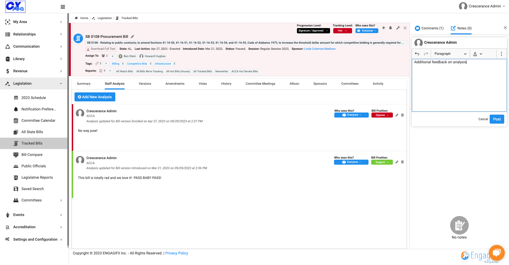The image size is (509, 265).
Task: Open text color dropdown in notes editor
Action: [478, 54]
